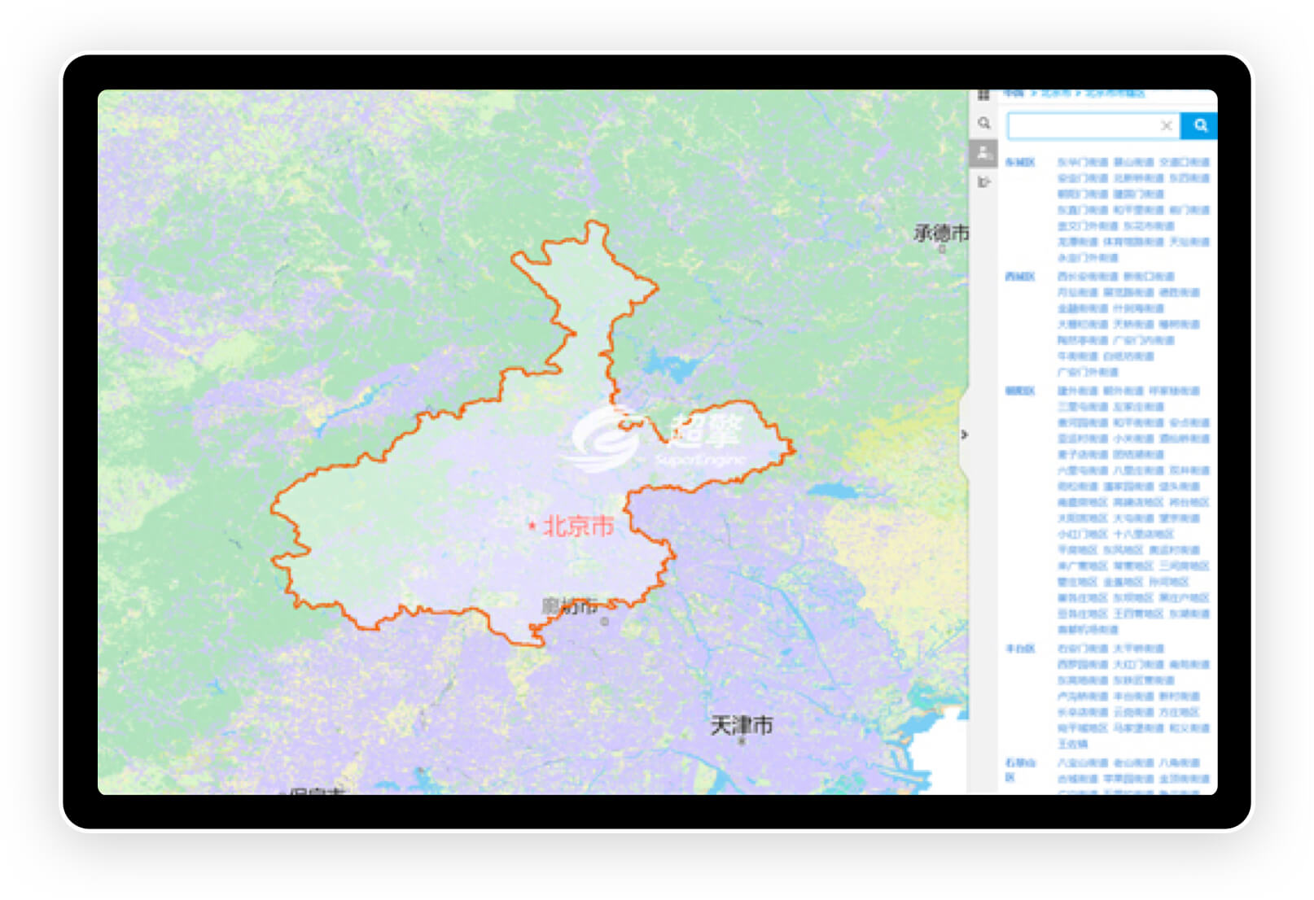Click the 东华门街道 subdistrict link
Image resolution: width=1314 pixels, height=900 pixels.
coord(1082,163)
